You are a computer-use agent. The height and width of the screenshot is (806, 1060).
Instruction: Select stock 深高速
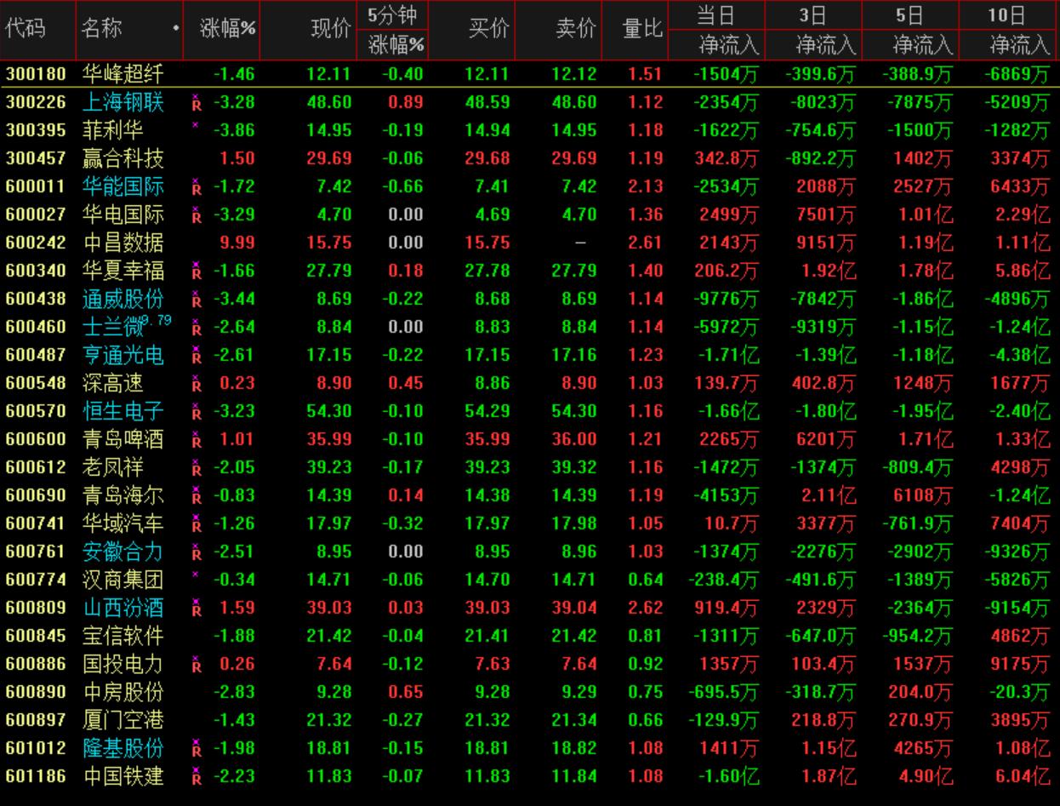pos(113,384)
